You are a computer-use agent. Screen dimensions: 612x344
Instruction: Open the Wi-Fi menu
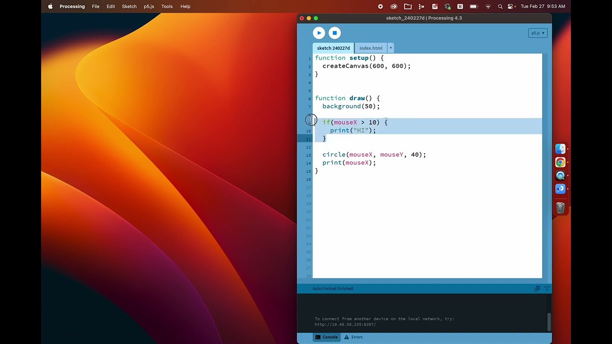(x=488, y=6)
